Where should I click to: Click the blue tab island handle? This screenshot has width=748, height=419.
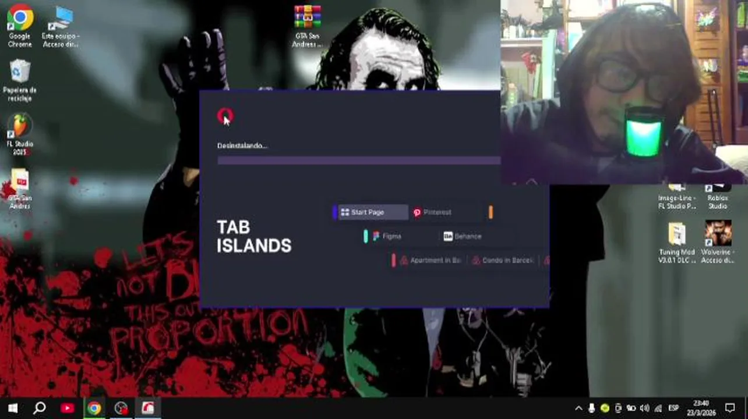coord(335,212)
